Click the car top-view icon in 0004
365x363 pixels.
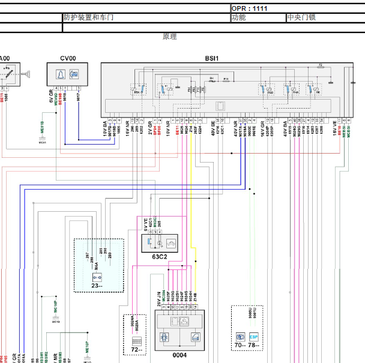[164, 337]
